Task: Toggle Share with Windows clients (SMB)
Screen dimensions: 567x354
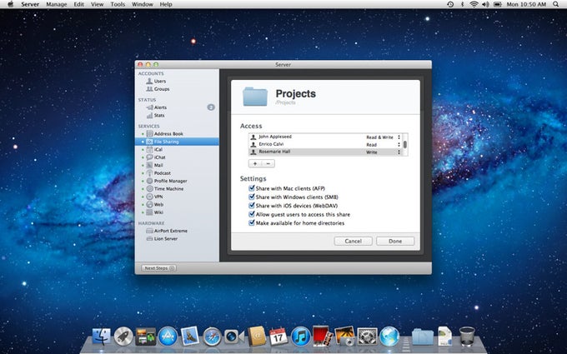Action: pyautogui.click(x=252, y=197)
